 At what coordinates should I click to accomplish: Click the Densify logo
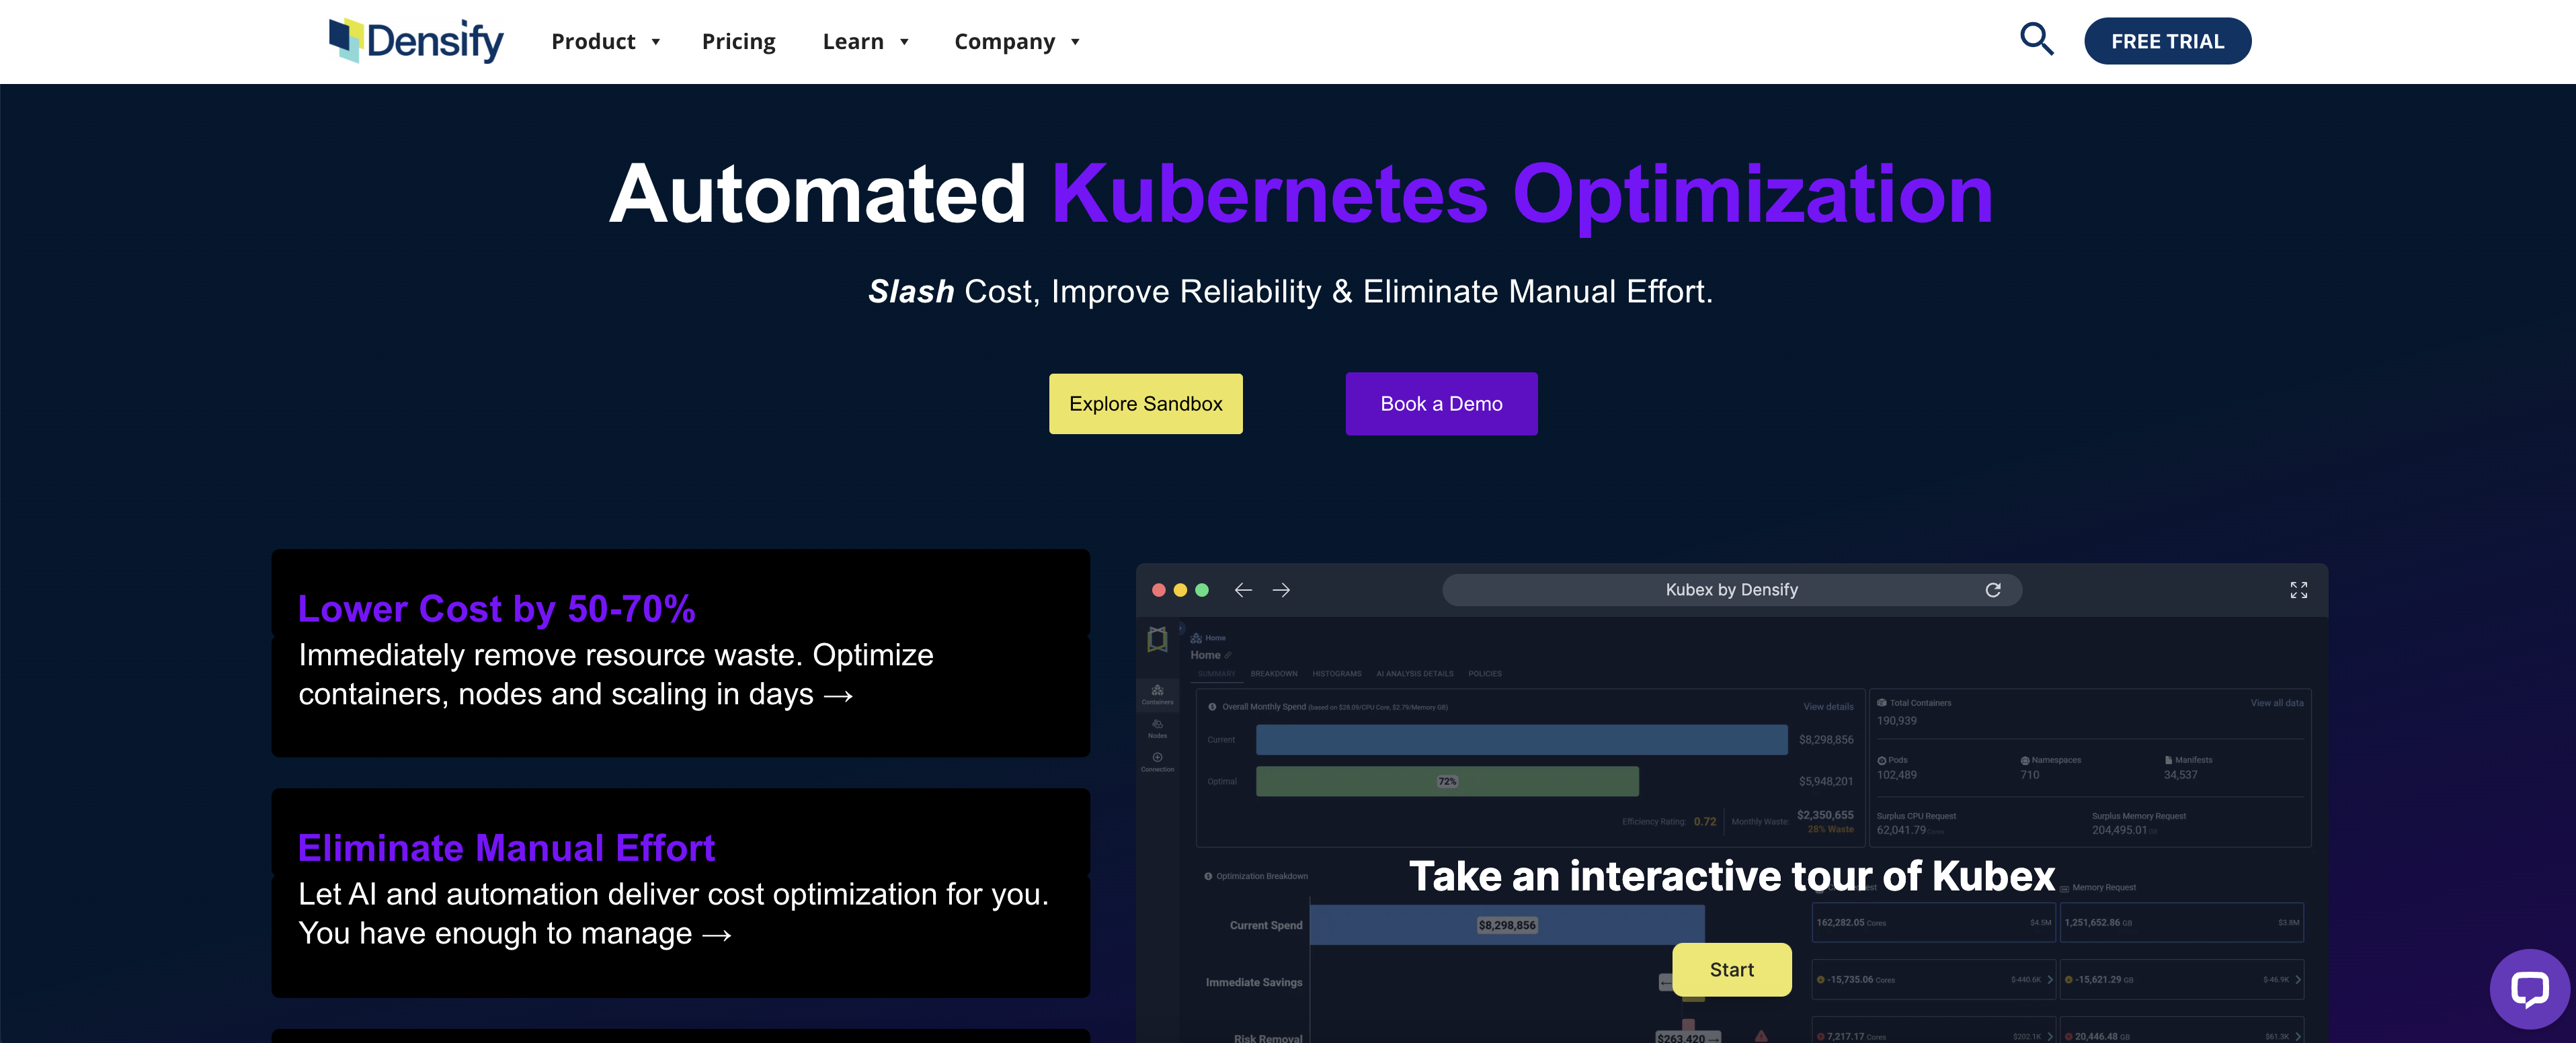point(416,41)
